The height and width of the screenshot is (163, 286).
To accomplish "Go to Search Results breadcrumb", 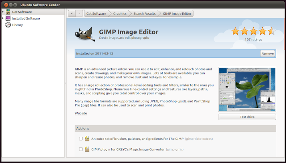I will pos(144,13).
